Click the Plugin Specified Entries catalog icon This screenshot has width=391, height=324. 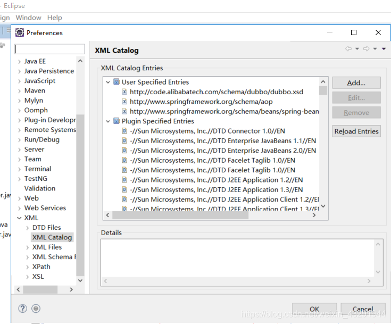pos(117,121)
